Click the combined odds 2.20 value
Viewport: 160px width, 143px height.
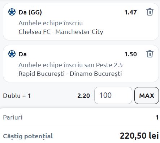[x=83, y=96]
